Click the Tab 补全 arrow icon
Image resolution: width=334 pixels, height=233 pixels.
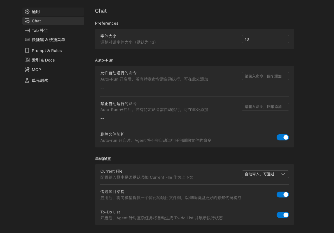[27, 30]
